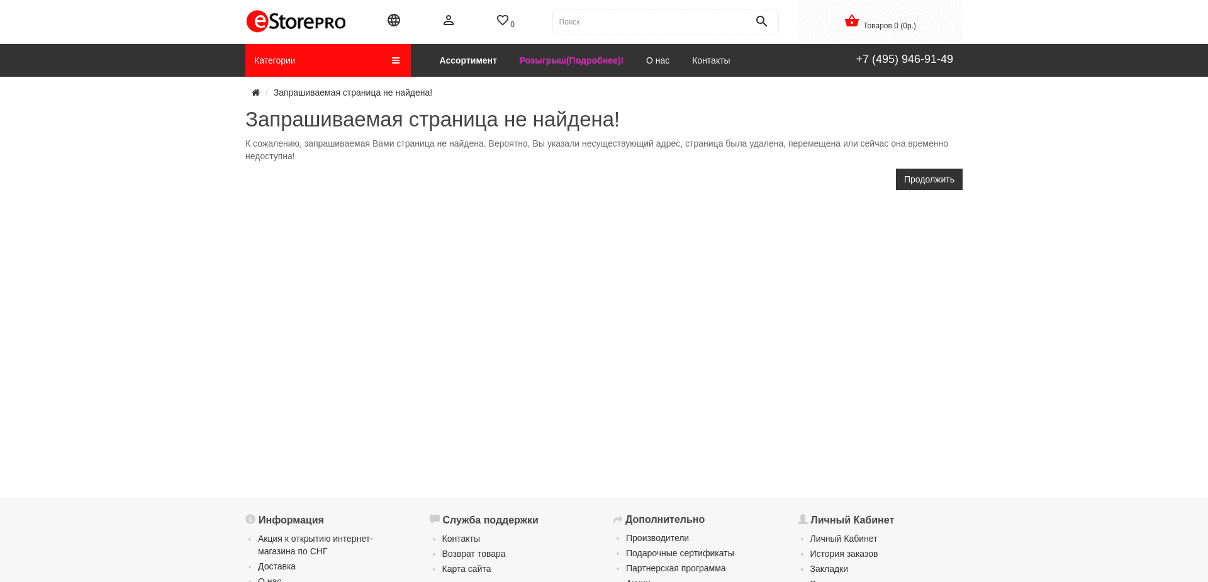Click the Подарочные сертификаты link

click(x=680, y=553)
